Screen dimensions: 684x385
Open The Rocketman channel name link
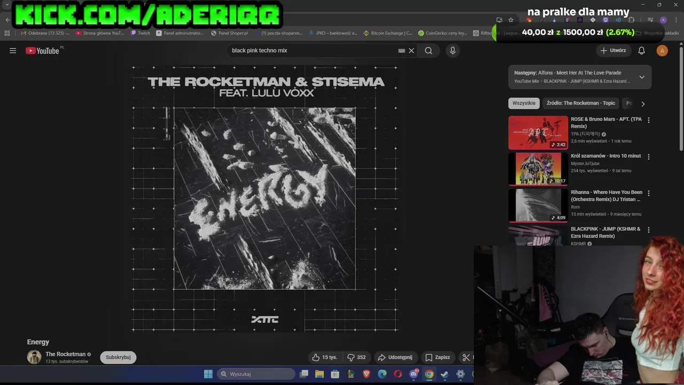[65, 354]
